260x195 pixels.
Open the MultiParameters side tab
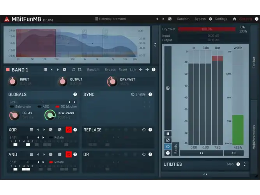tap(254, 137)
